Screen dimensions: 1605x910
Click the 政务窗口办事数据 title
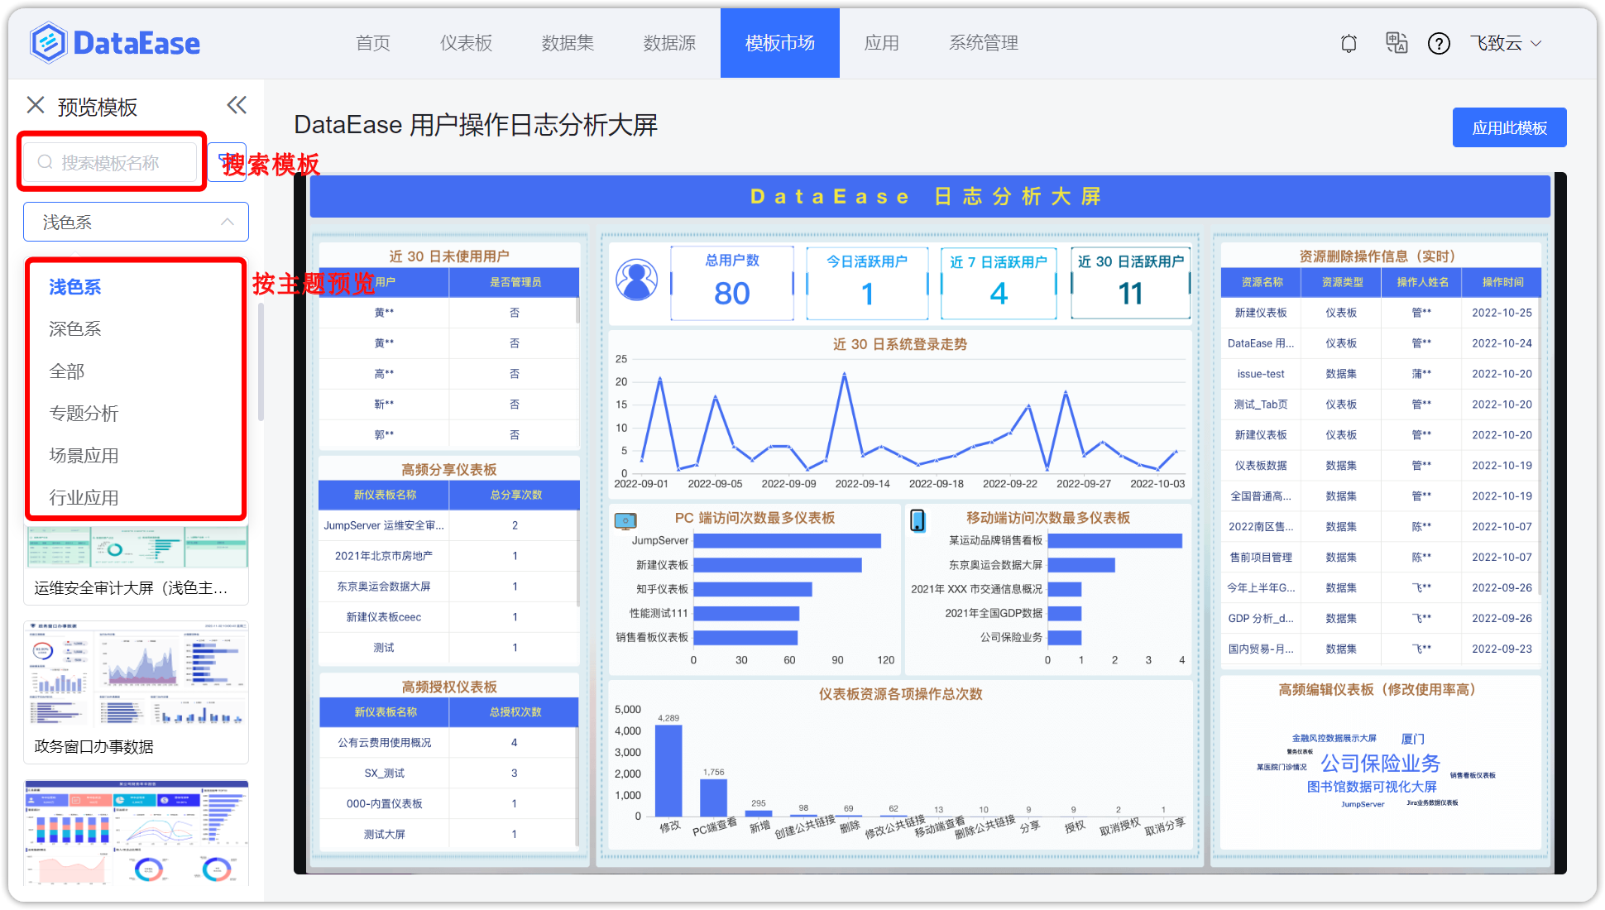point(93,746)
